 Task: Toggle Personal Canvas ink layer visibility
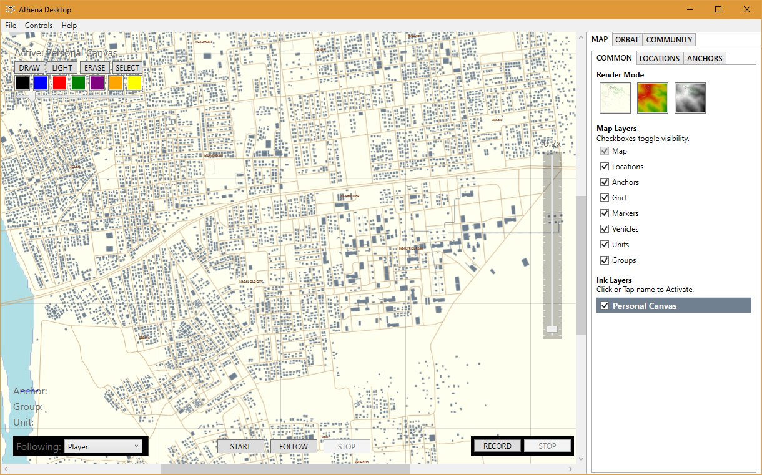coord(605,306)
